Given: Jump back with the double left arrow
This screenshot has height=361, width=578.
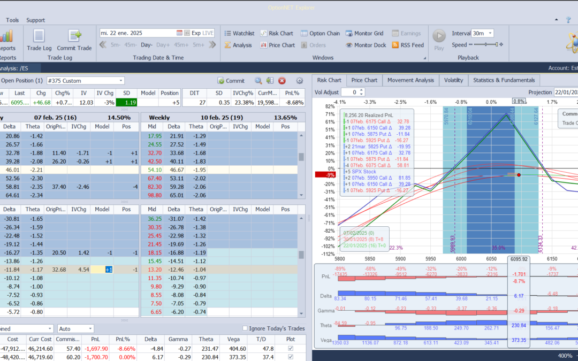Looking at the screenshot, I should click(103, 45).
